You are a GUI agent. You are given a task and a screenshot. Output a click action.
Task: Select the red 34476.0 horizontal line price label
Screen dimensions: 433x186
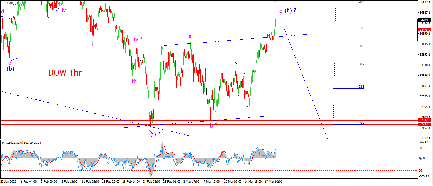click(x=425, y=30)
